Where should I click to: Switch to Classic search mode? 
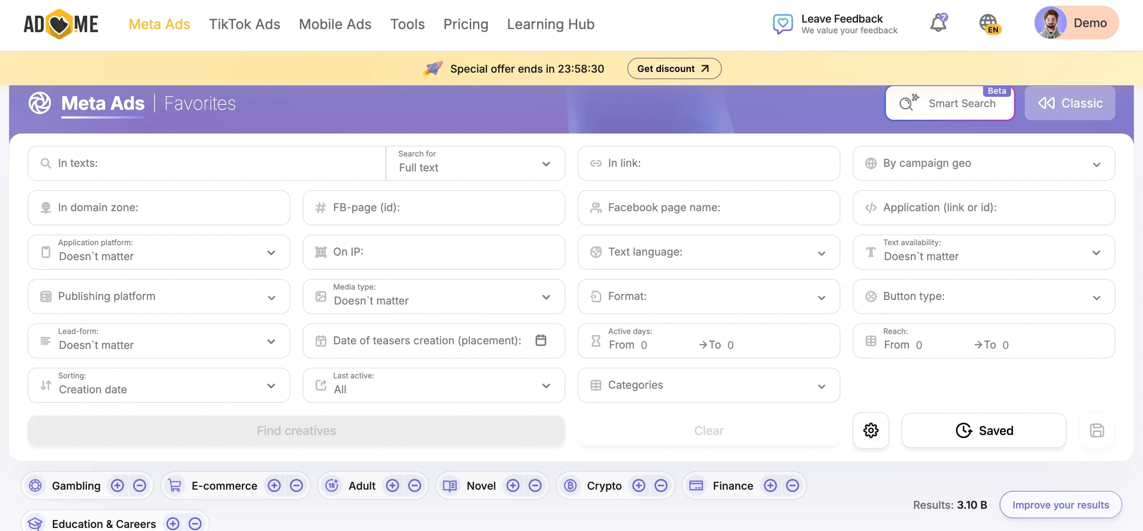tap(1069, 103)
